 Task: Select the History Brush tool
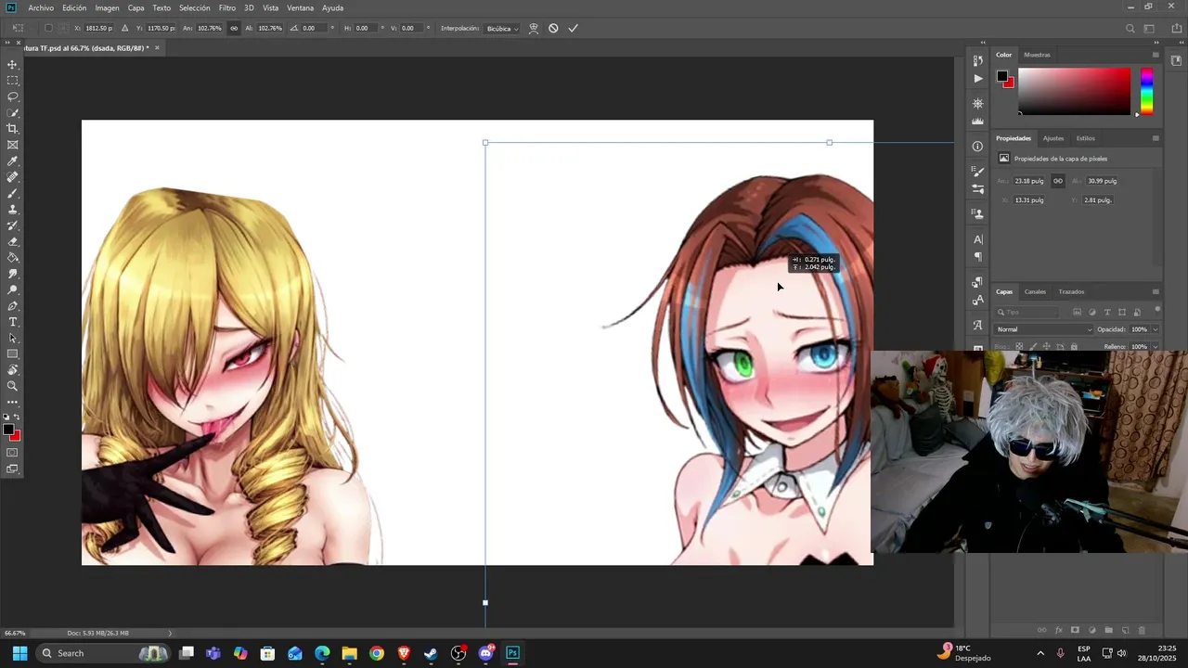coord(13,225)
